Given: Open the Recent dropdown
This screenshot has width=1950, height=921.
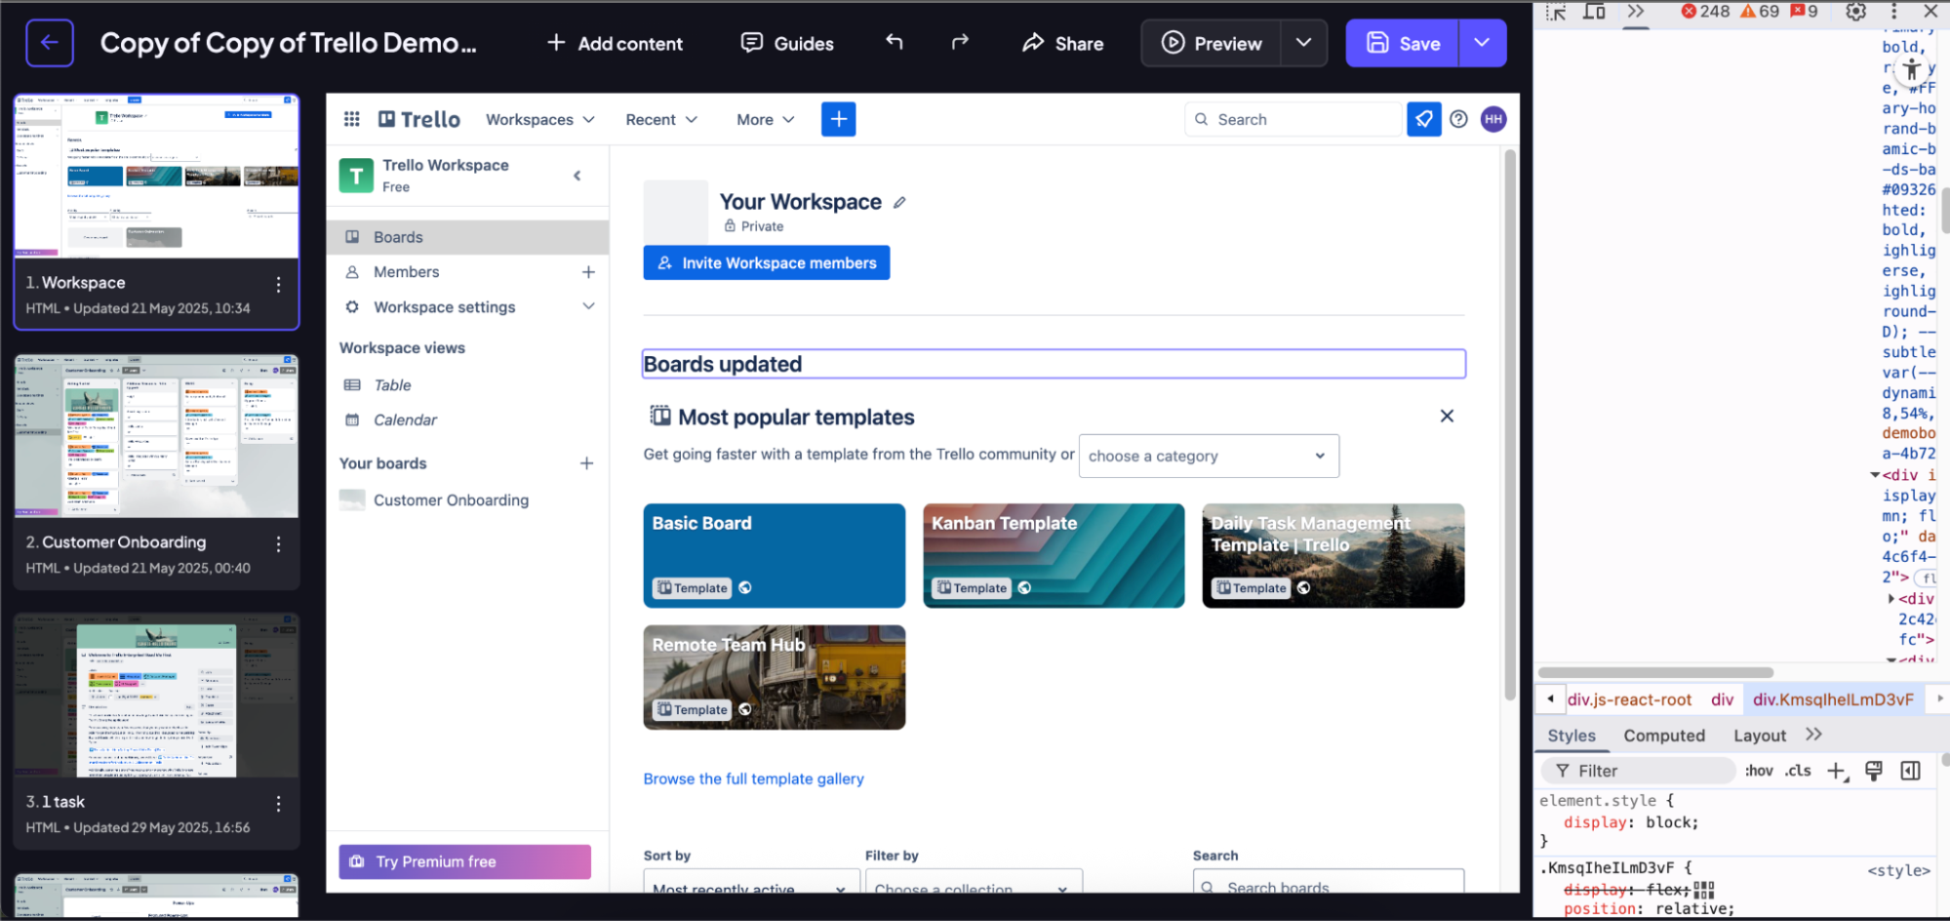Looking at the screenshot, I should click(661, 119).
